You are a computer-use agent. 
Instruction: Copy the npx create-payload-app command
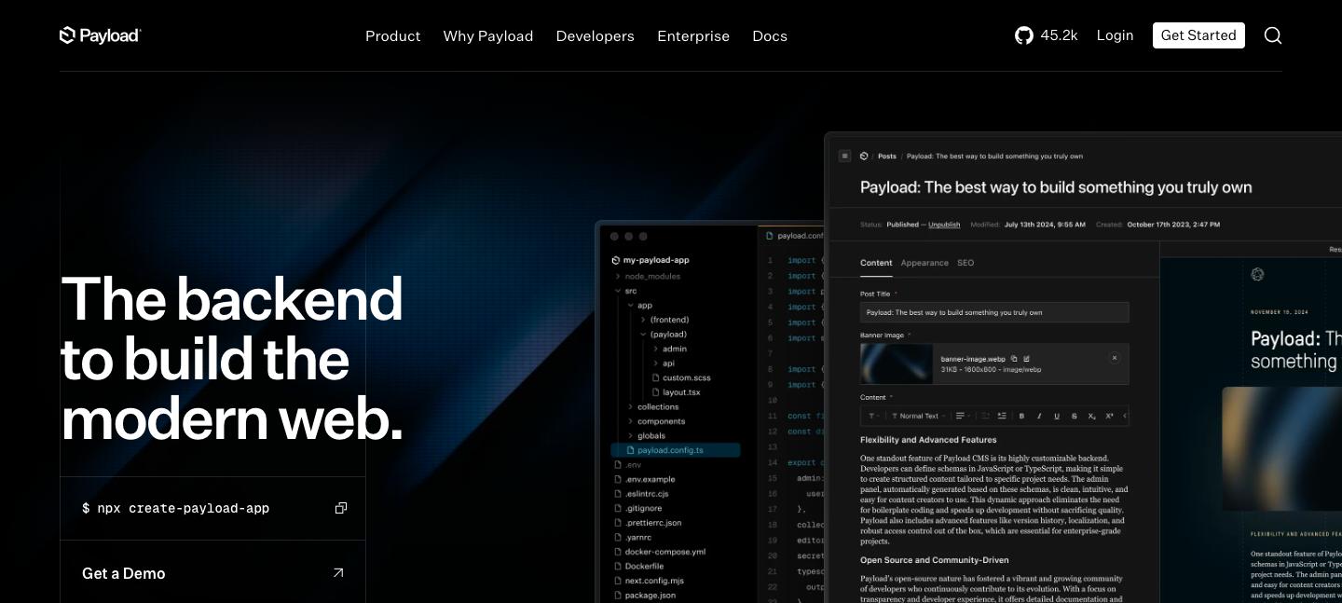341,508
